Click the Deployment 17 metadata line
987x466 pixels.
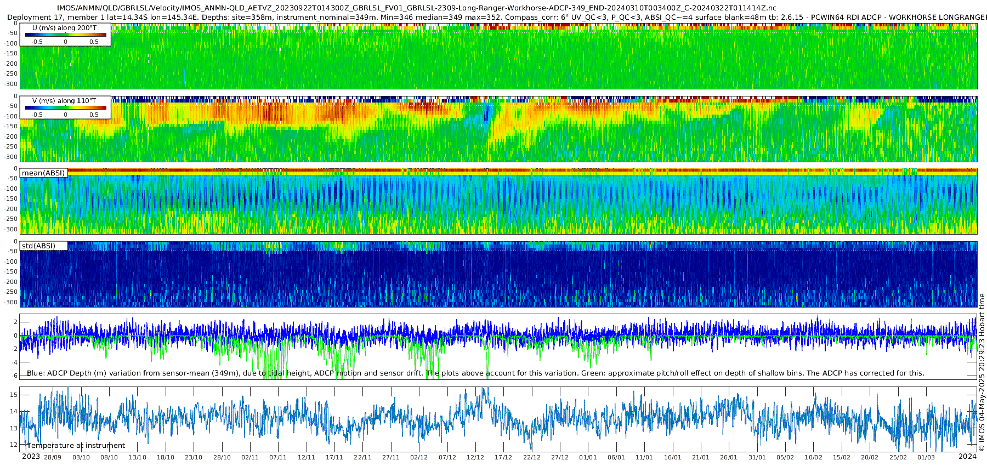[493, 18]
